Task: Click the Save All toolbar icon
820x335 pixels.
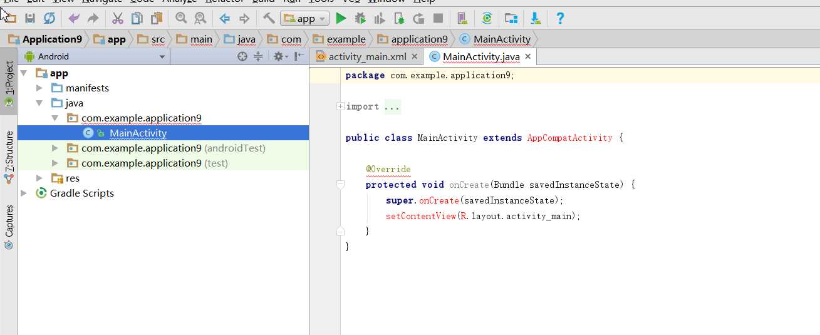Action: [29, 18]
